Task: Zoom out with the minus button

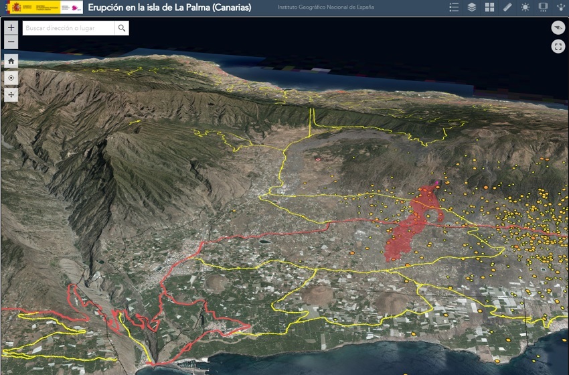Action: point(11,42)
